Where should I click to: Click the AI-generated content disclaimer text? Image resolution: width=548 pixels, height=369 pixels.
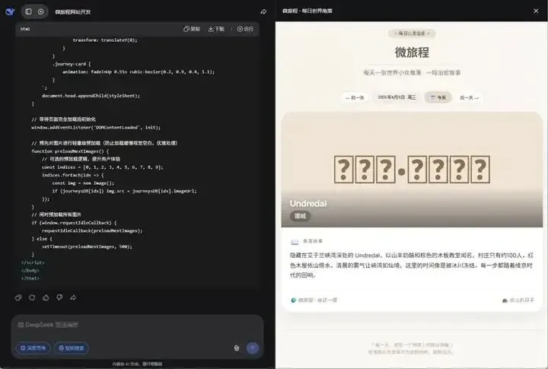[x=137, y=364]
